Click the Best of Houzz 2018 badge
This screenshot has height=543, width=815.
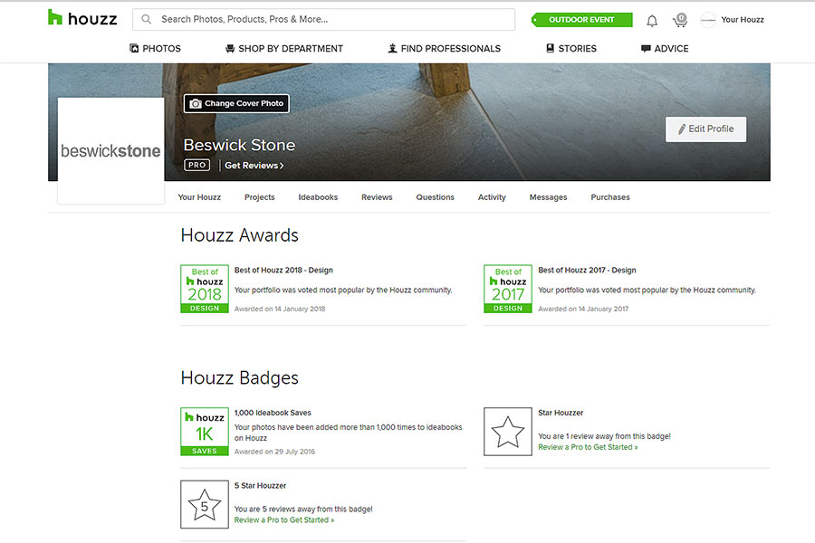[x=205, y=290]
